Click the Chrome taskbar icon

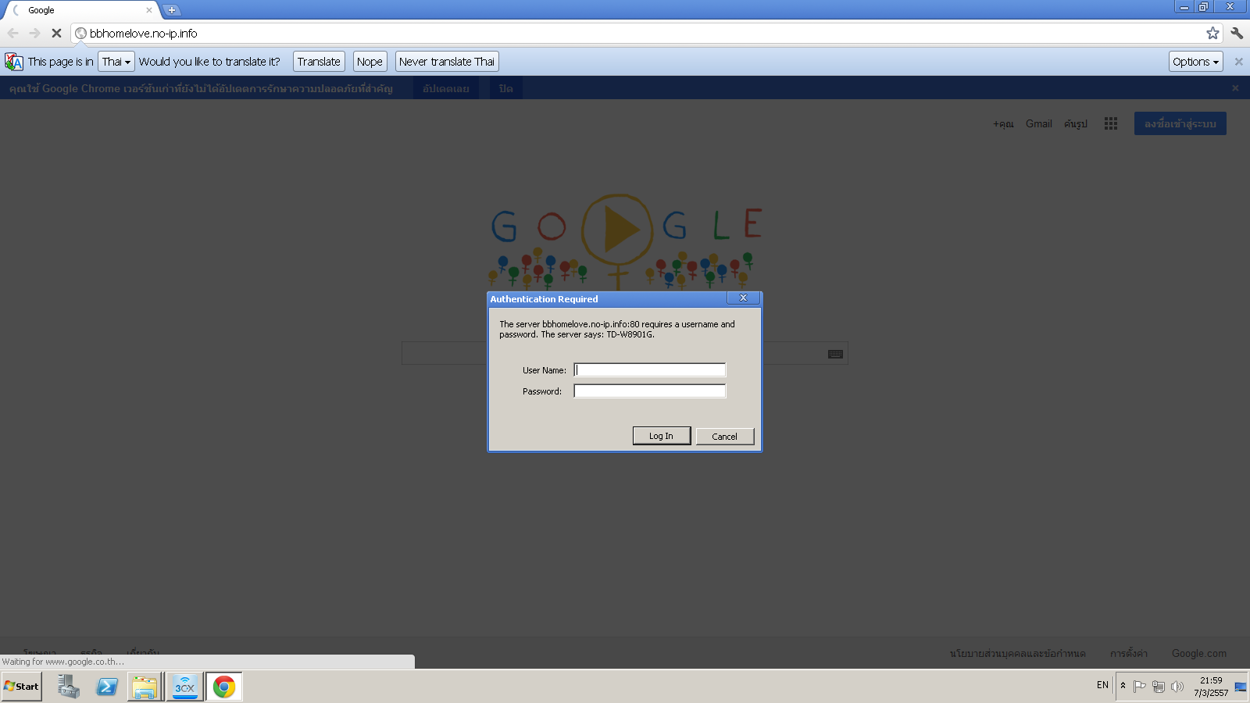click(224, 687)
